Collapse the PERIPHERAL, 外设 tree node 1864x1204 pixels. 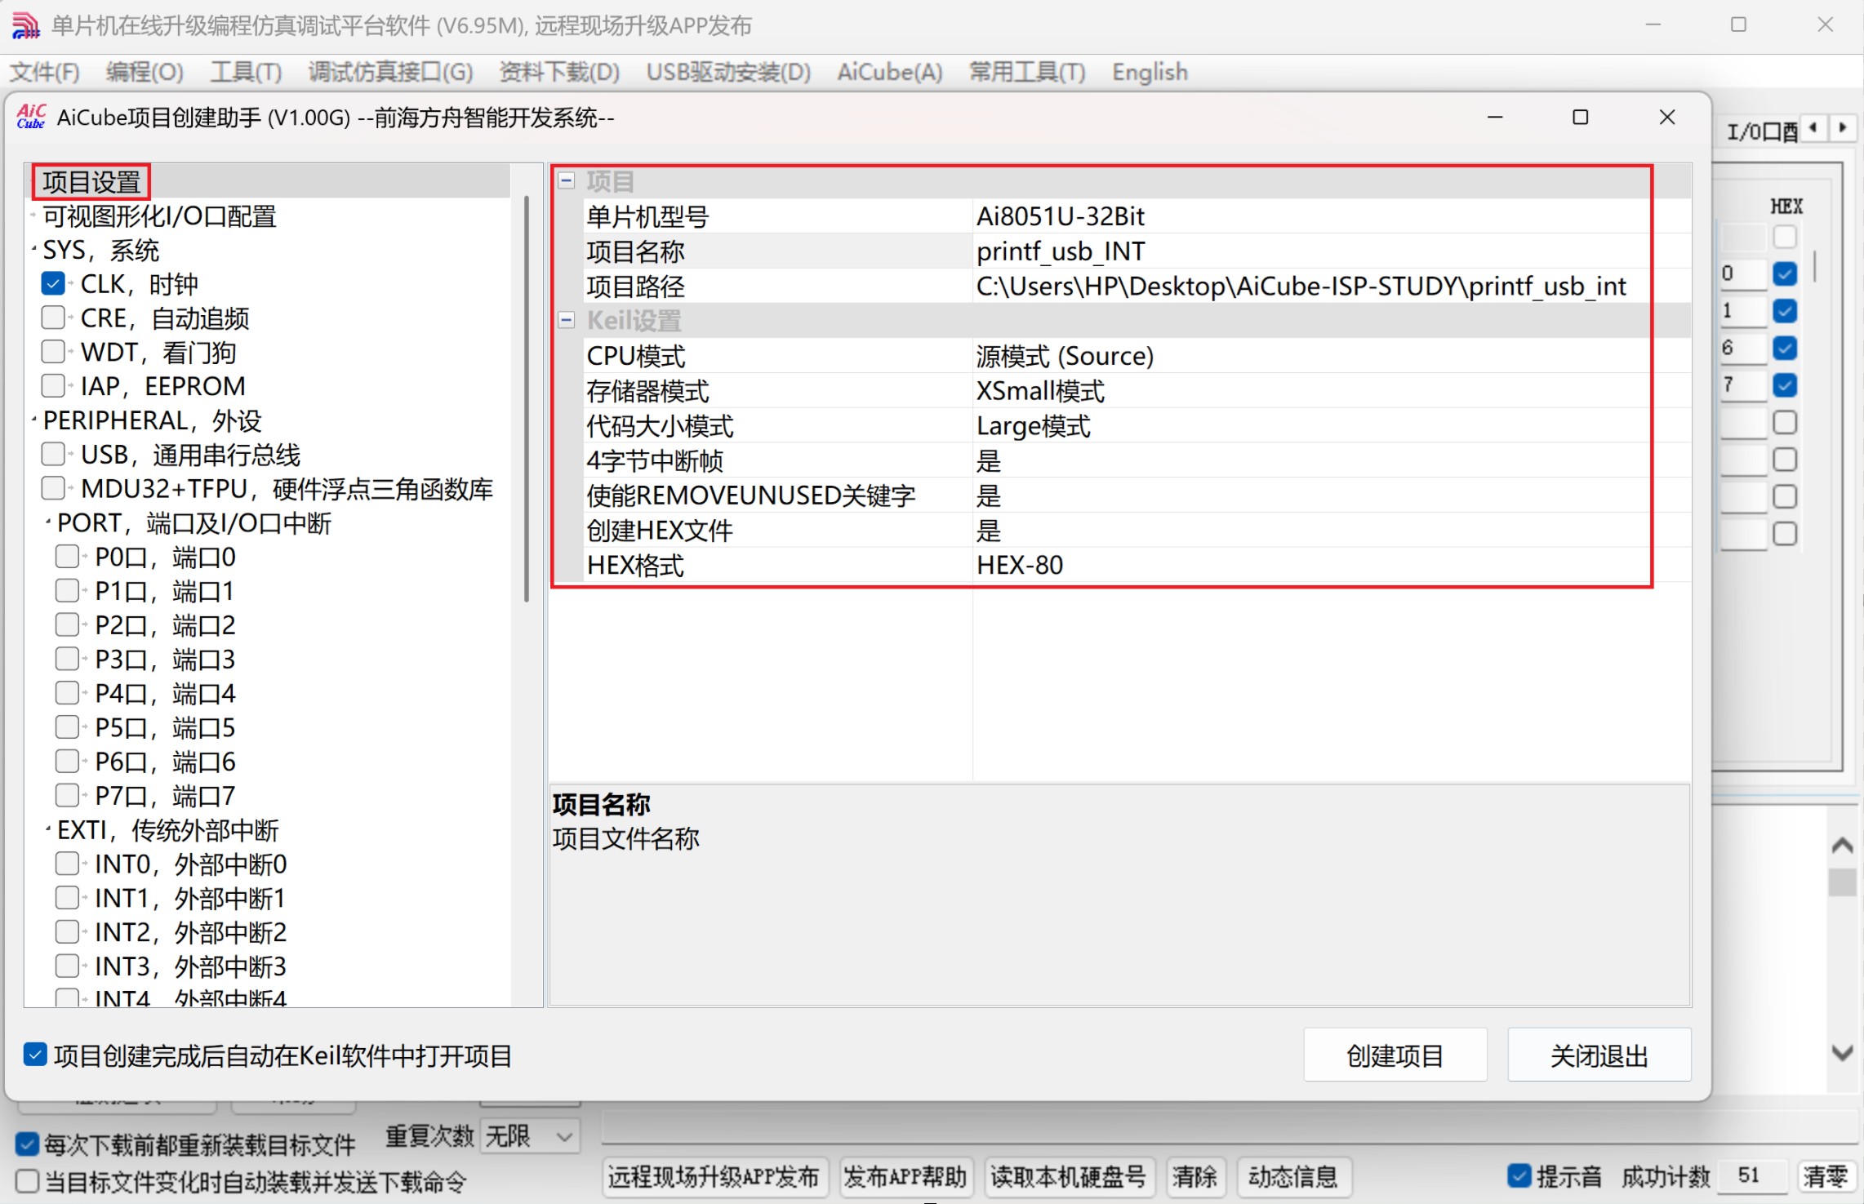(x=34, y=420)
